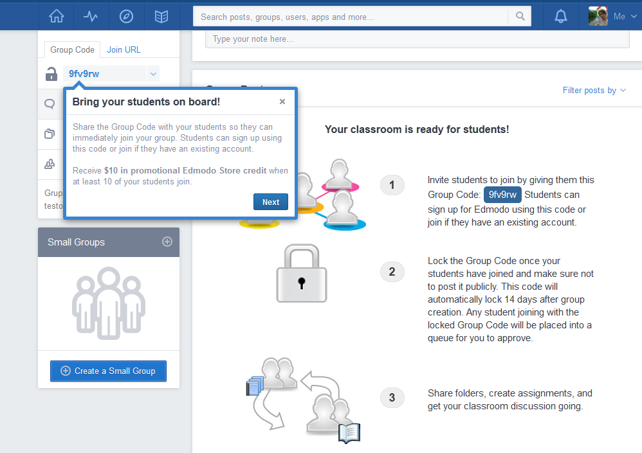642x453 pixels.
Task: Click the profile avatar picture
Action: 598,16
